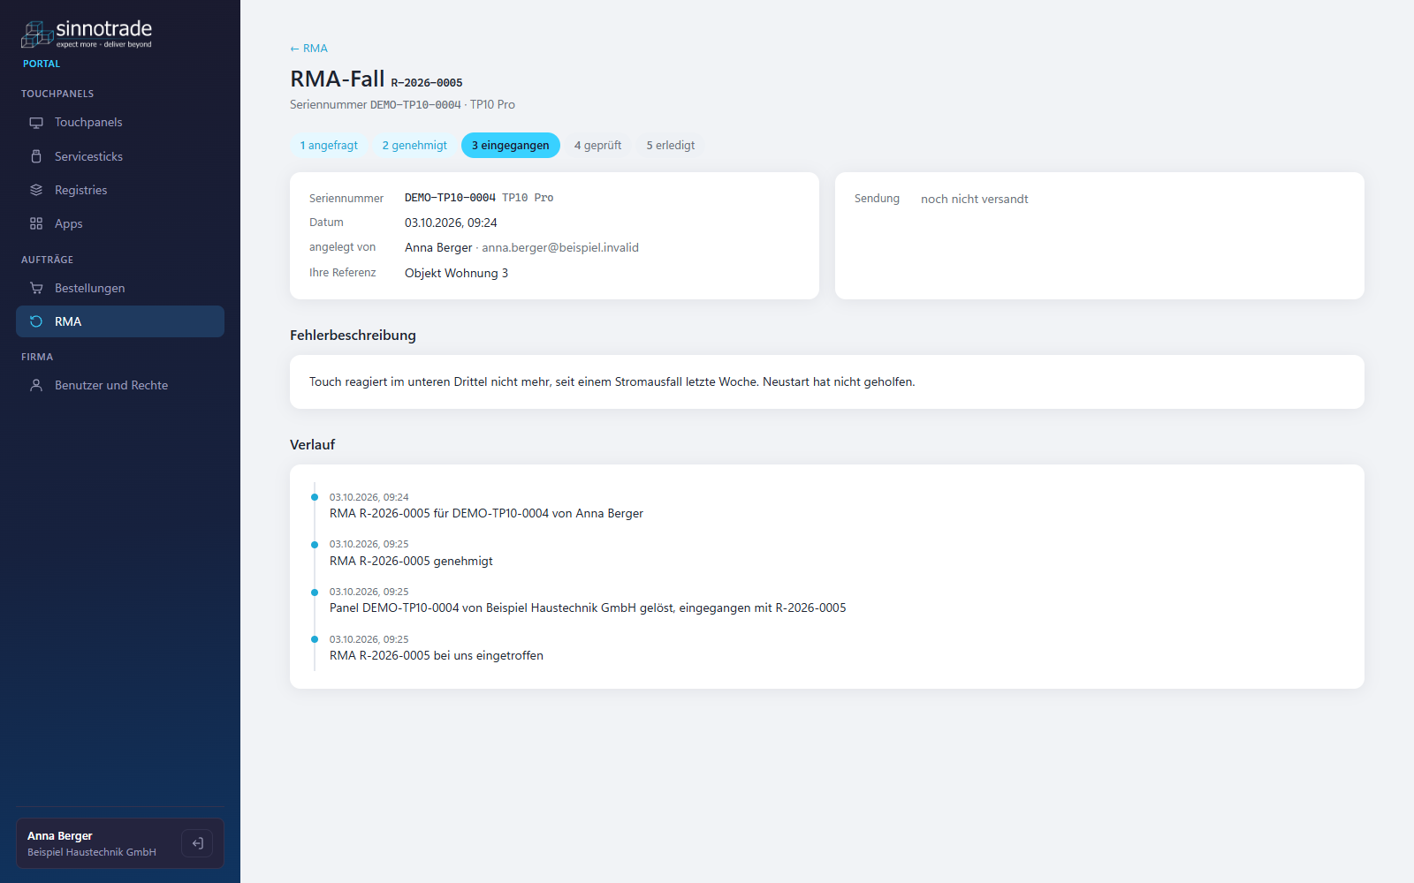Click 'noch nicht versandt' shipment status

pos(975,200)
